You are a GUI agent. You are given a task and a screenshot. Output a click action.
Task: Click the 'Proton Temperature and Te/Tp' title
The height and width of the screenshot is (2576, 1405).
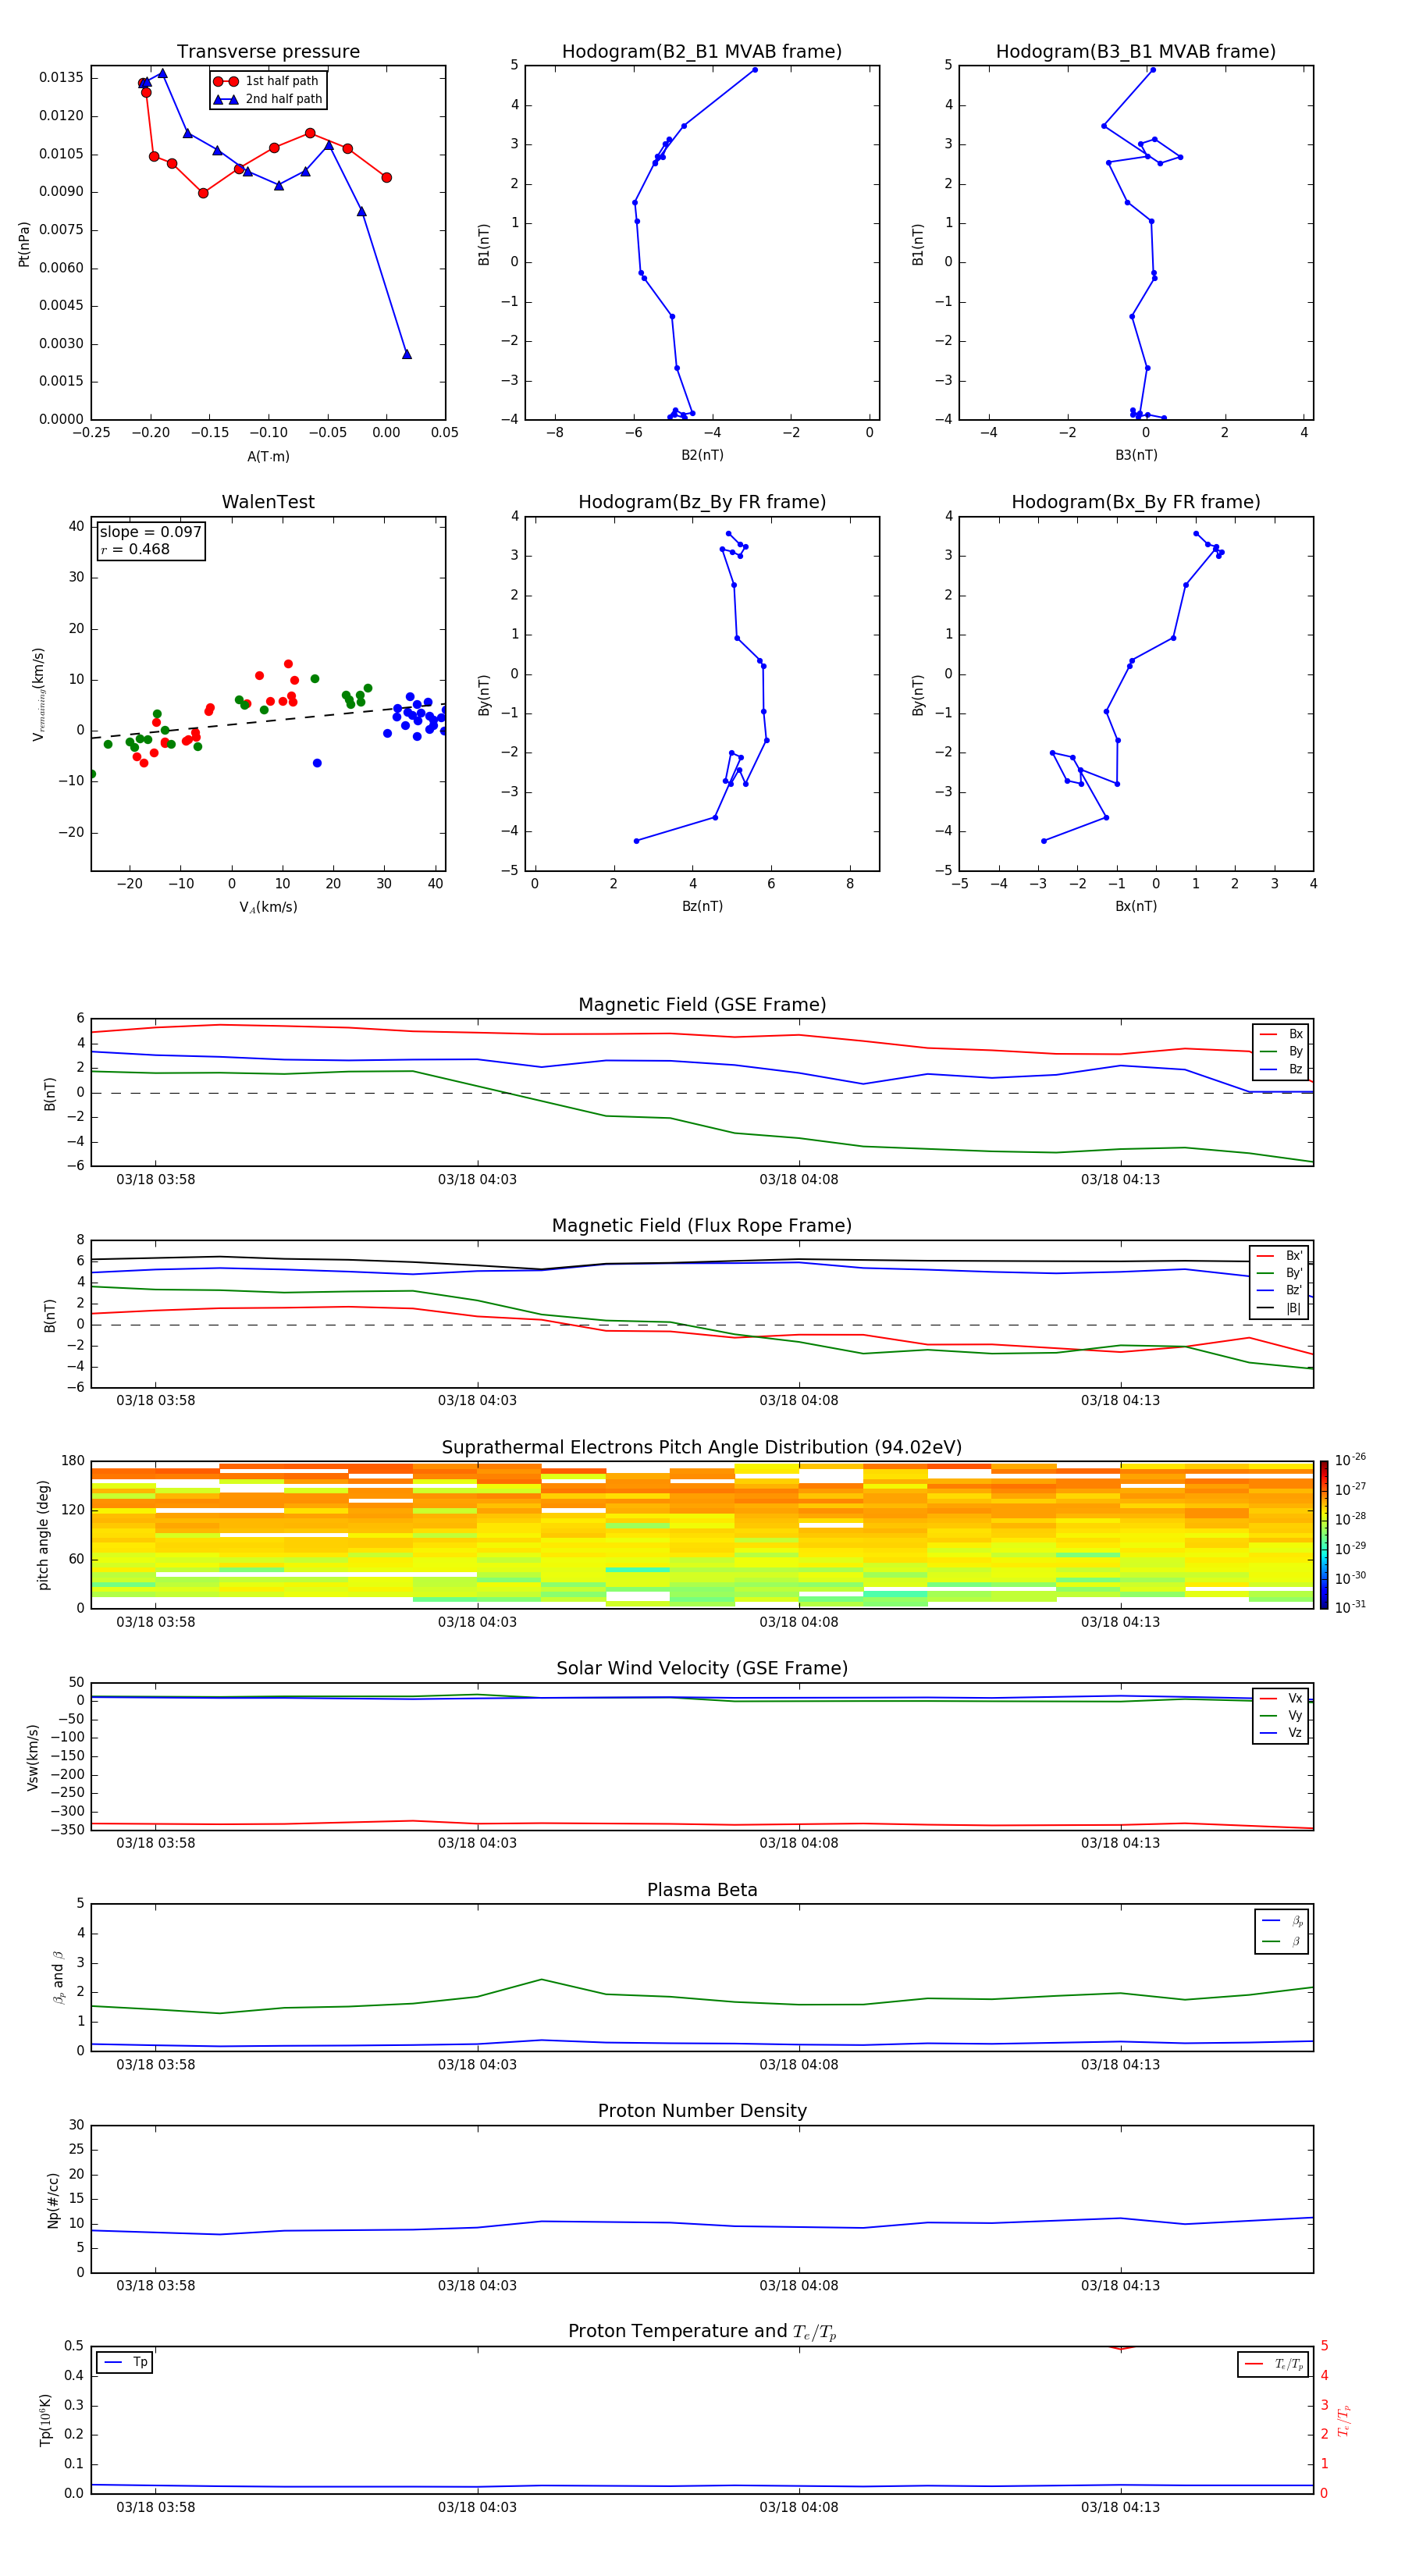702,2332
